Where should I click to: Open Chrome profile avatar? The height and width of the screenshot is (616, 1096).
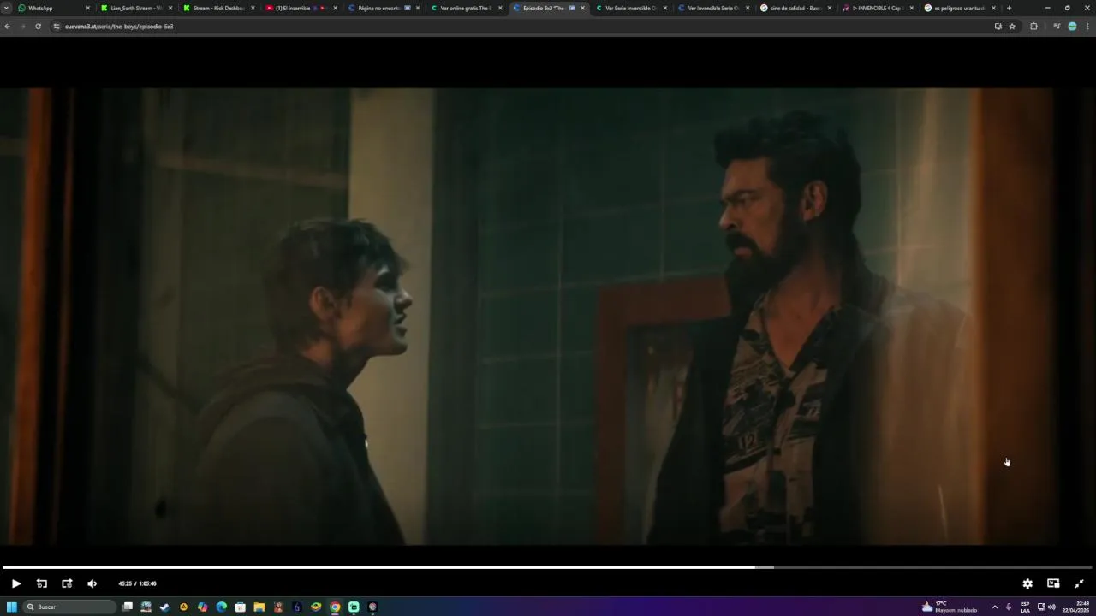coord(1072,27)
